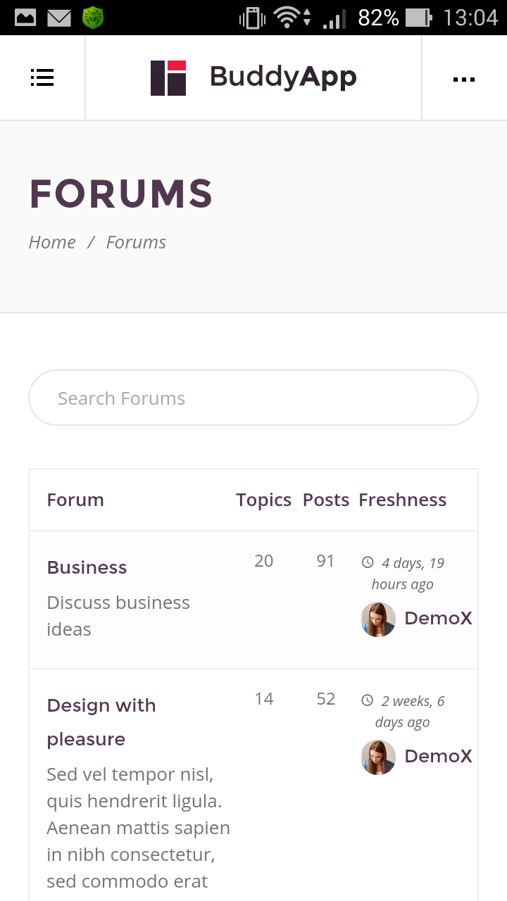Tap the green shield status bar icon
The image size is (507, 901).
click(93, 18)
